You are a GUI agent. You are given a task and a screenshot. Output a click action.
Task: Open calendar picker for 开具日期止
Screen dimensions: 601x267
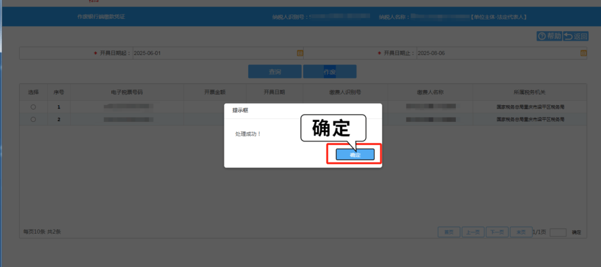point(583,53)
